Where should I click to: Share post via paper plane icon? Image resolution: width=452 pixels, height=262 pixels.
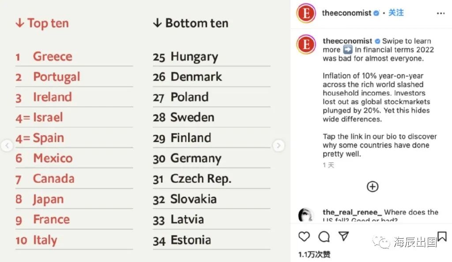click(343, 236)
